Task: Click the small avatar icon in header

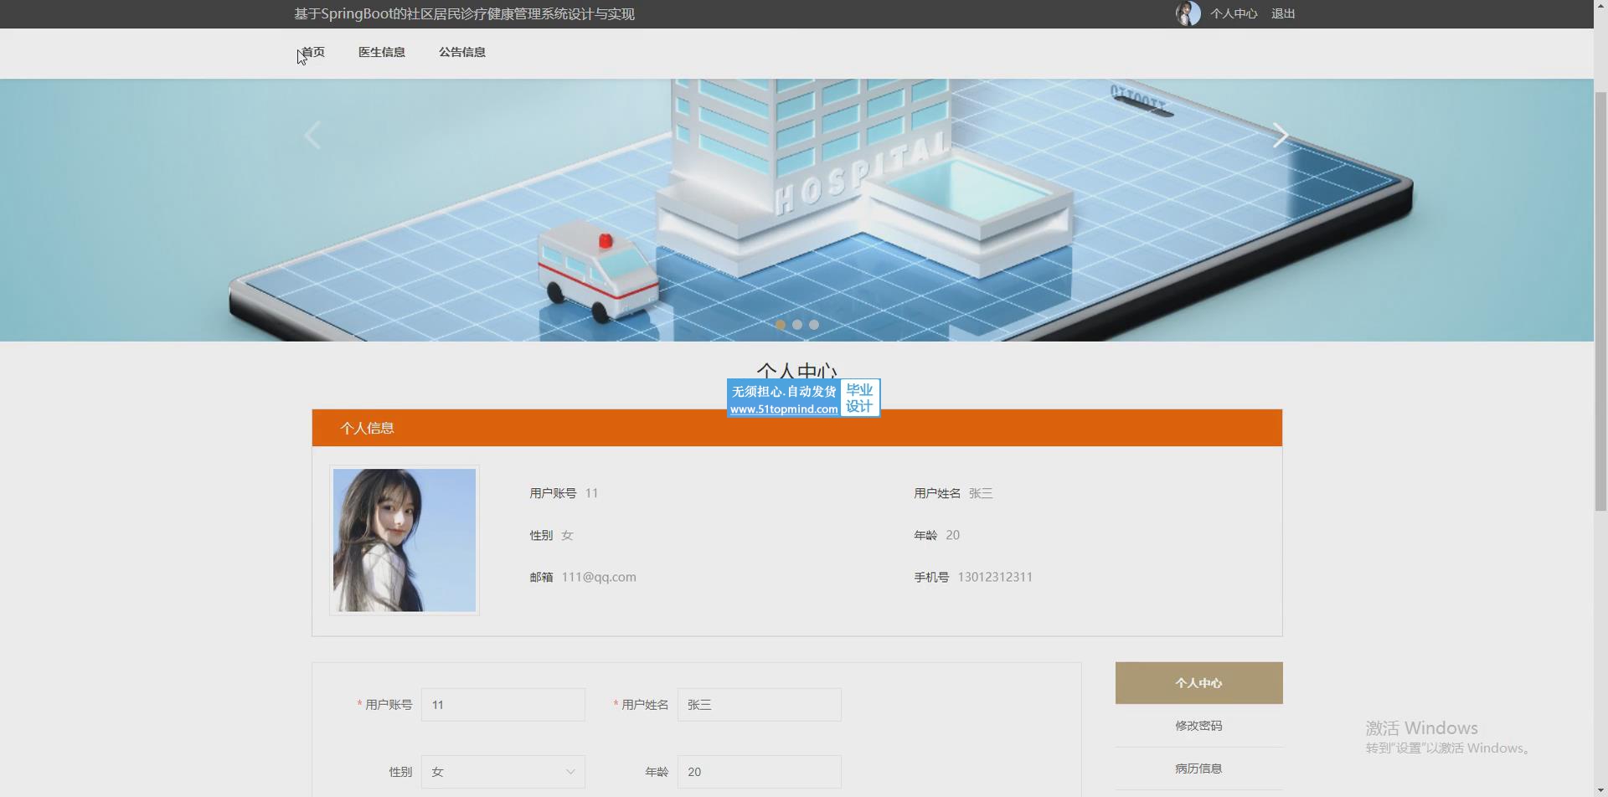Action: (1188, 13)
